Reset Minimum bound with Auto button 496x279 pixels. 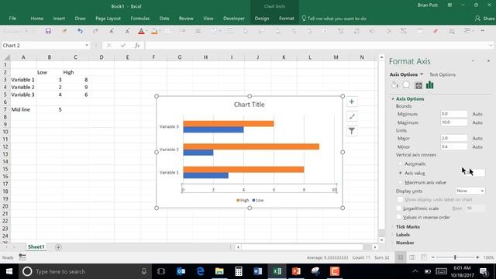(x=477, y=114)
